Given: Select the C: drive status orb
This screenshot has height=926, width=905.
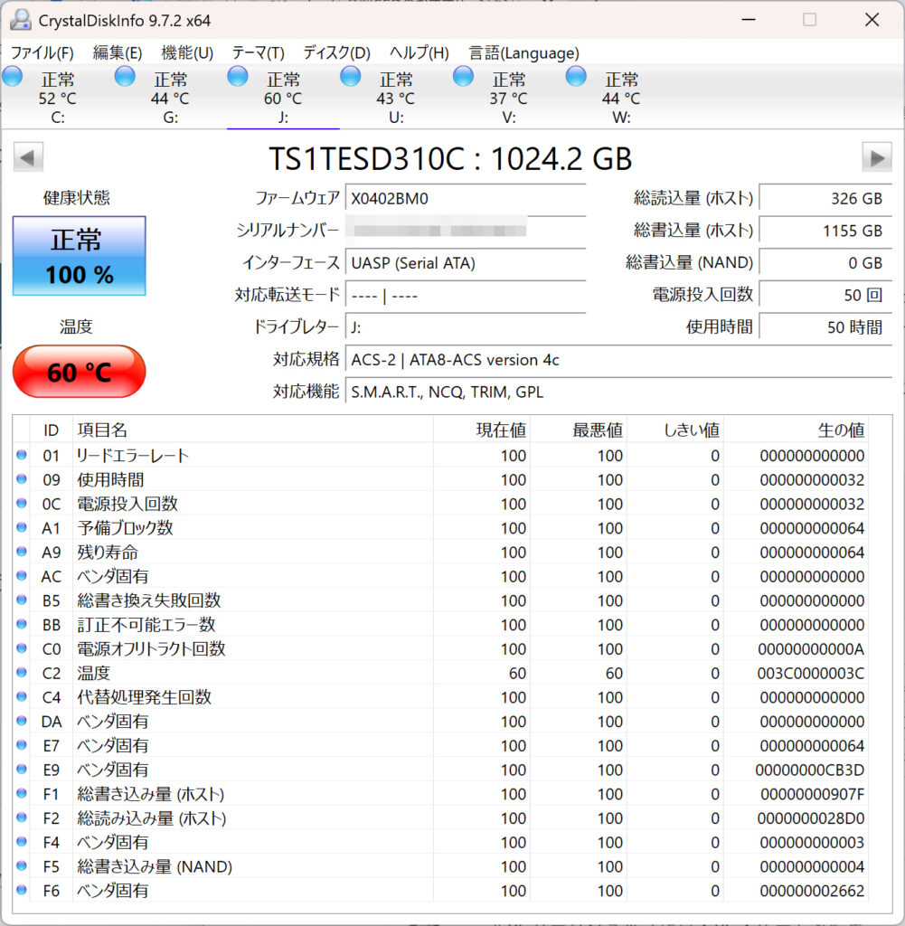Looking at the screenshot, I should click(x=13, y=77).
